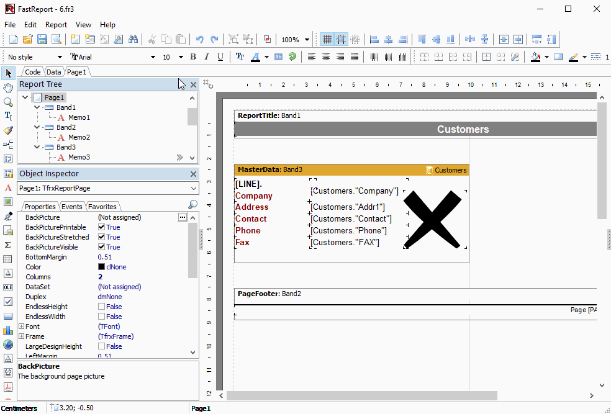
Task: Select the Hand tool
Action: click(x=8, y=88)
